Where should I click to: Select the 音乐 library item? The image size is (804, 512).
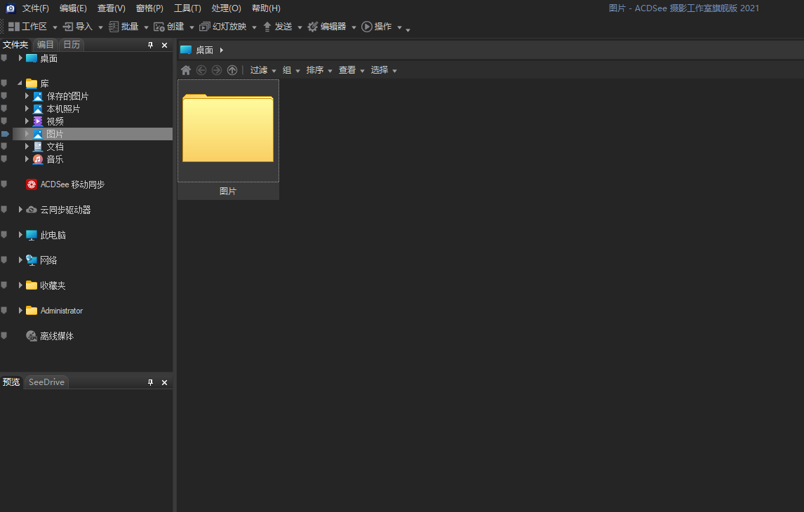(x=55, y=159)
